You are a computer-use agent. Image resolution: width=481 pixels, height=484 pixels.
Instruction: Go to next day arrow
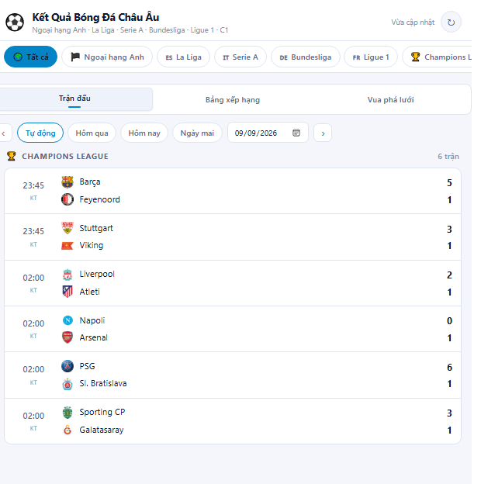[x=323, y=133]
